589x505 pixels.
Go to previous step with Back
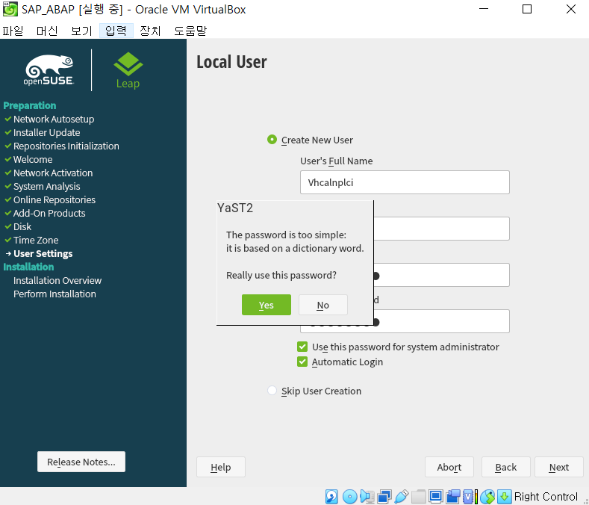(x=506, y=467)
